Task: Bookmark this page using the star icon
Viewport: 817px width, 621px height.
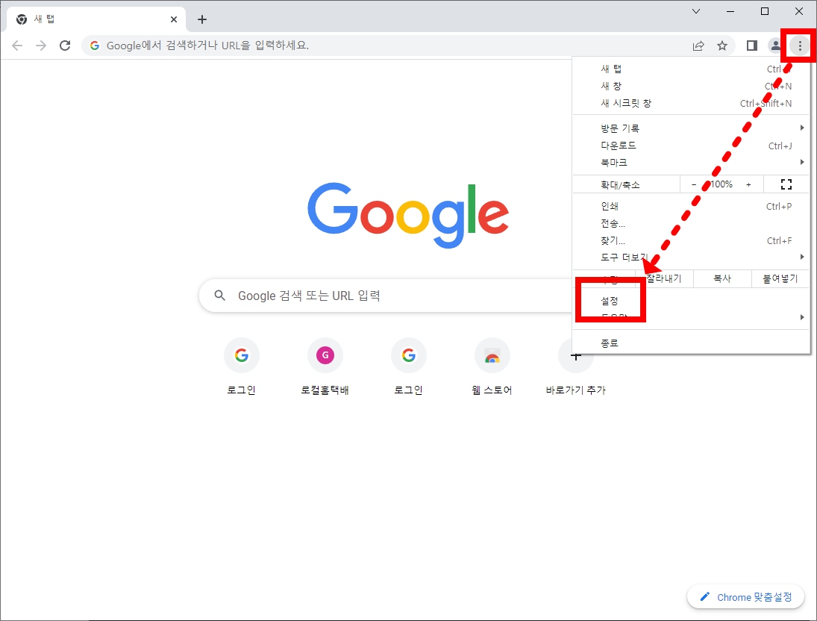Action: 722,46
